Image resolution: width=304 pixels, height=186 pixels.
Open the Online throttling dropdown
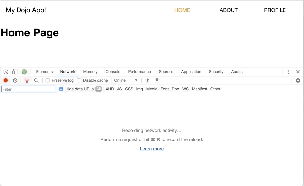(126, 80)
